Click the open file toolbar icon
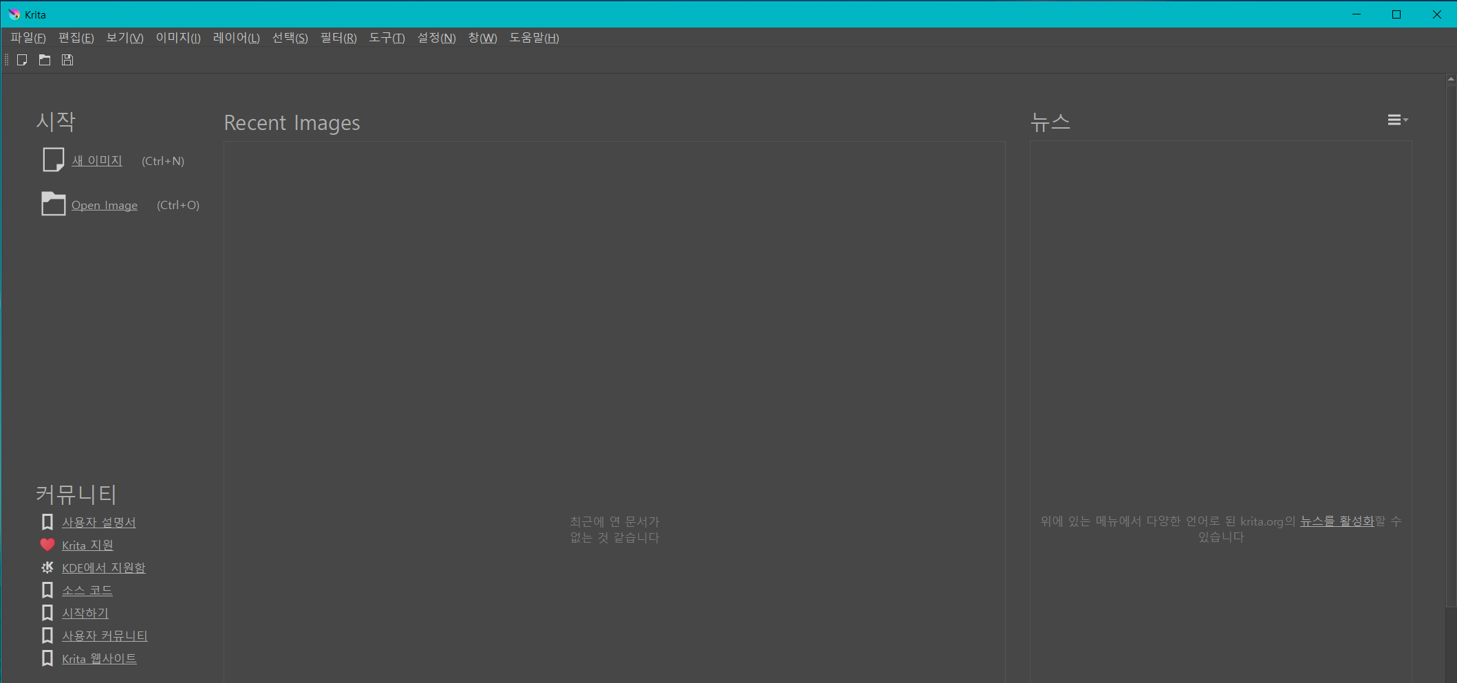Viewport: 1457px width, 683px height. point(45,60)
